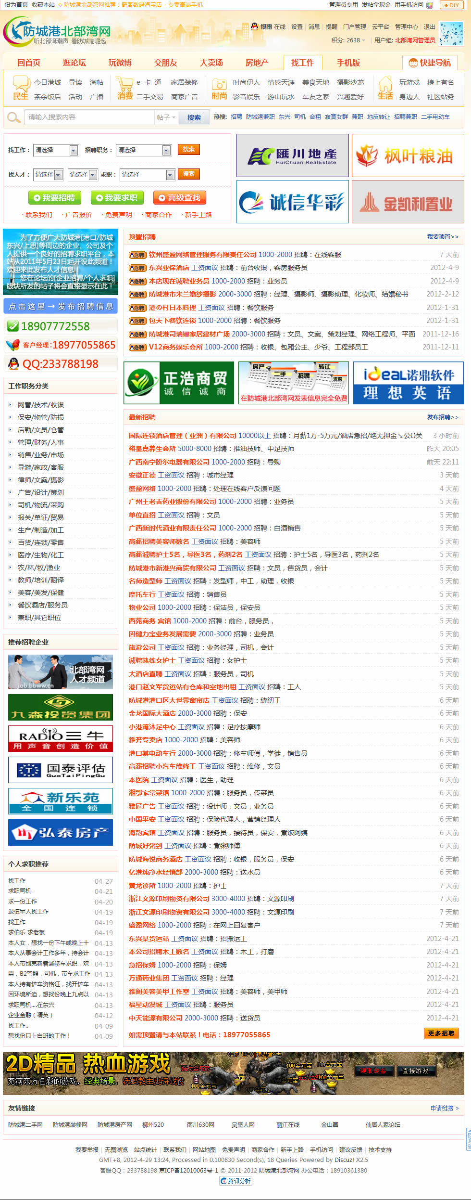471x1200 pixels.
Task: Click the 急聘 badge of the 东兴亚保酒店 listing
Action: tap(137, 268)
